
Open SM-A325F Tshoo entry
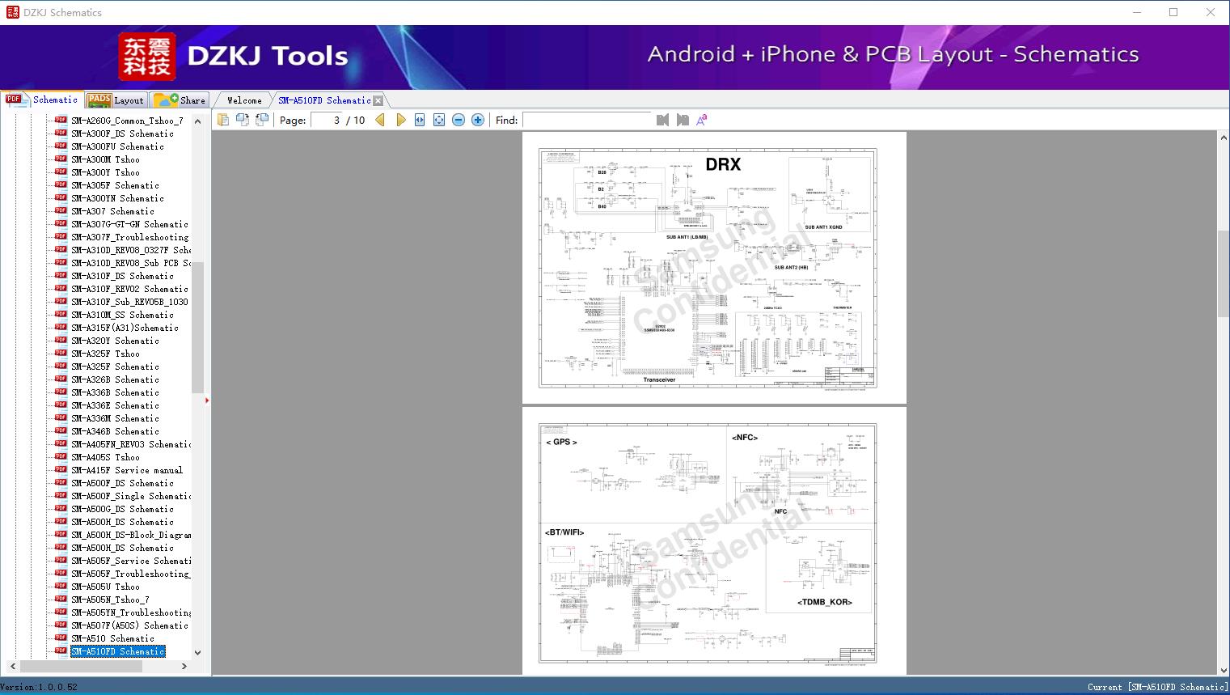pyautogui.click(x=105, y=354)
